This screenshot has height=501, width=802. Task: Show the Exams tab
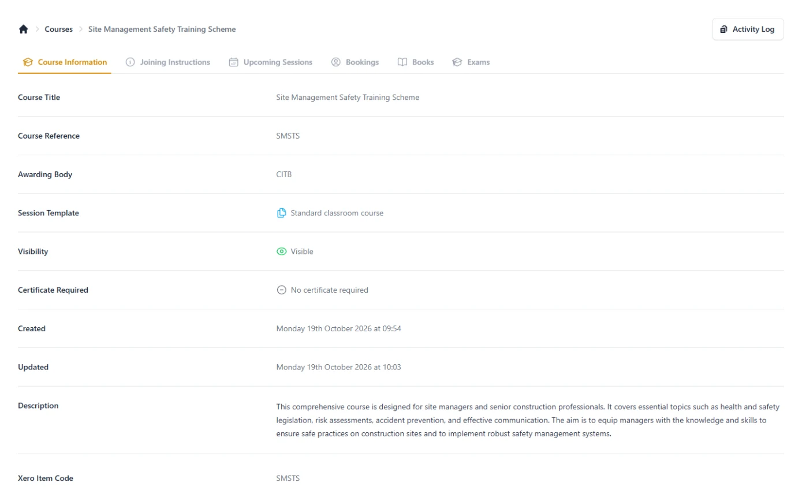point(471,62)
